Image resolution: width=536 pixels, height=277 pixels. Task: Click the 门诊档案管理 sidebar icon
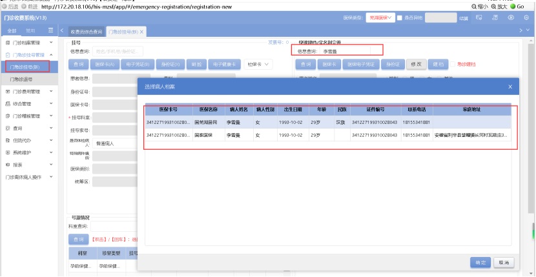8,43
